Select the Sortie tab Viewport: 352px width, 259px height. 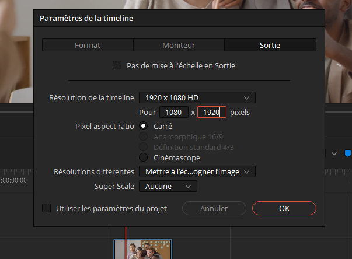click(270, 45)
